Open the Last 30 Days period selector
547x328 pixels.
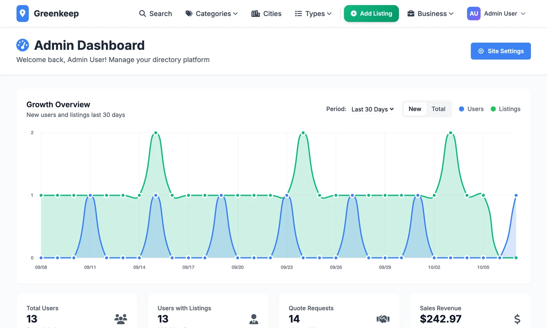tap(372, 109)
